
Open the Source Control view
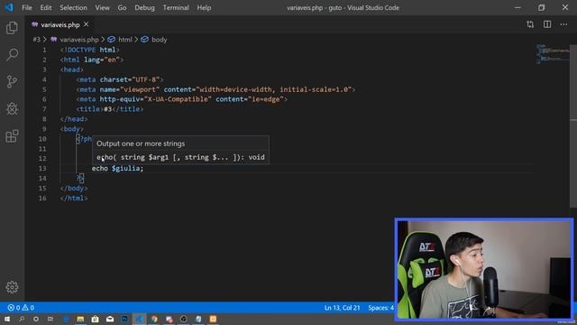[12, 82]
